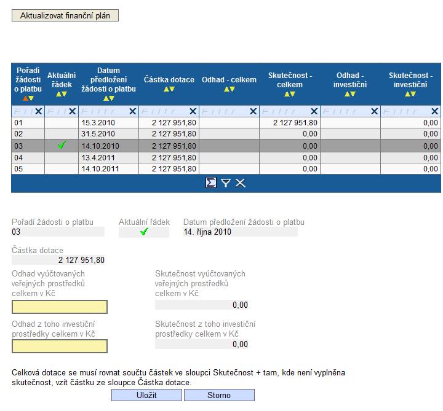
Task: Click the Storno button
Action: tap(219, 395)
